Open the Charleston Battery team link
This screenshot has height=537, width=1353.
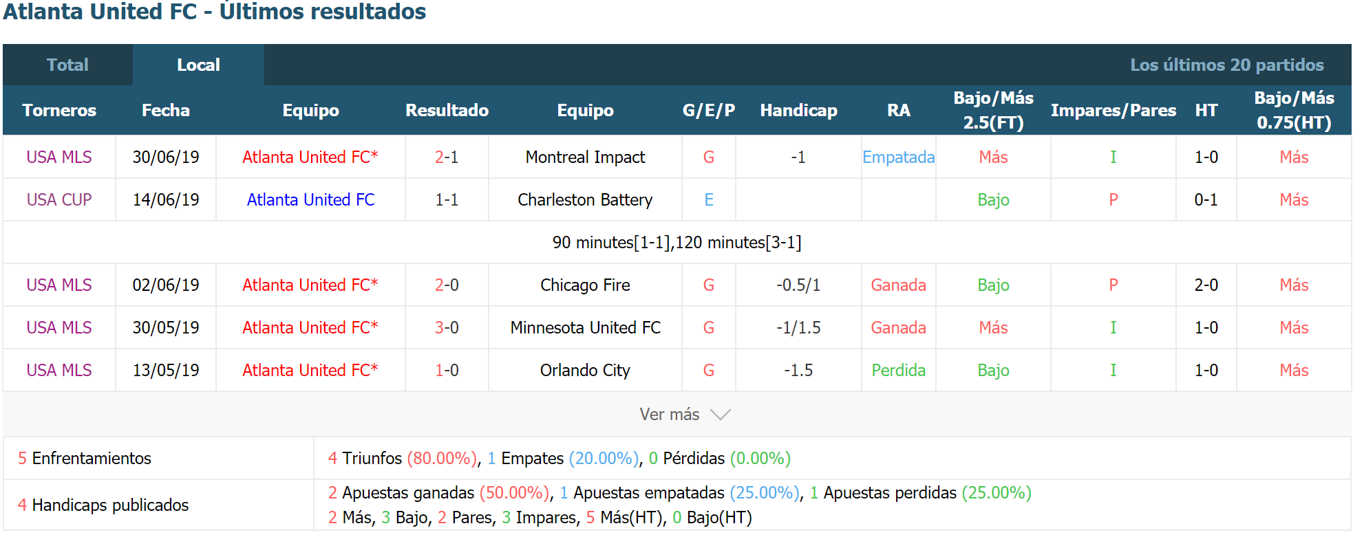click(585, 200)
